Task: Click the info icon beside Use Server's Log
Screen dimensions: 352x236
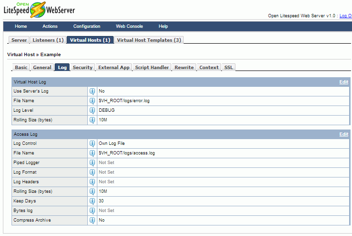Action: (x=92, y=91)
